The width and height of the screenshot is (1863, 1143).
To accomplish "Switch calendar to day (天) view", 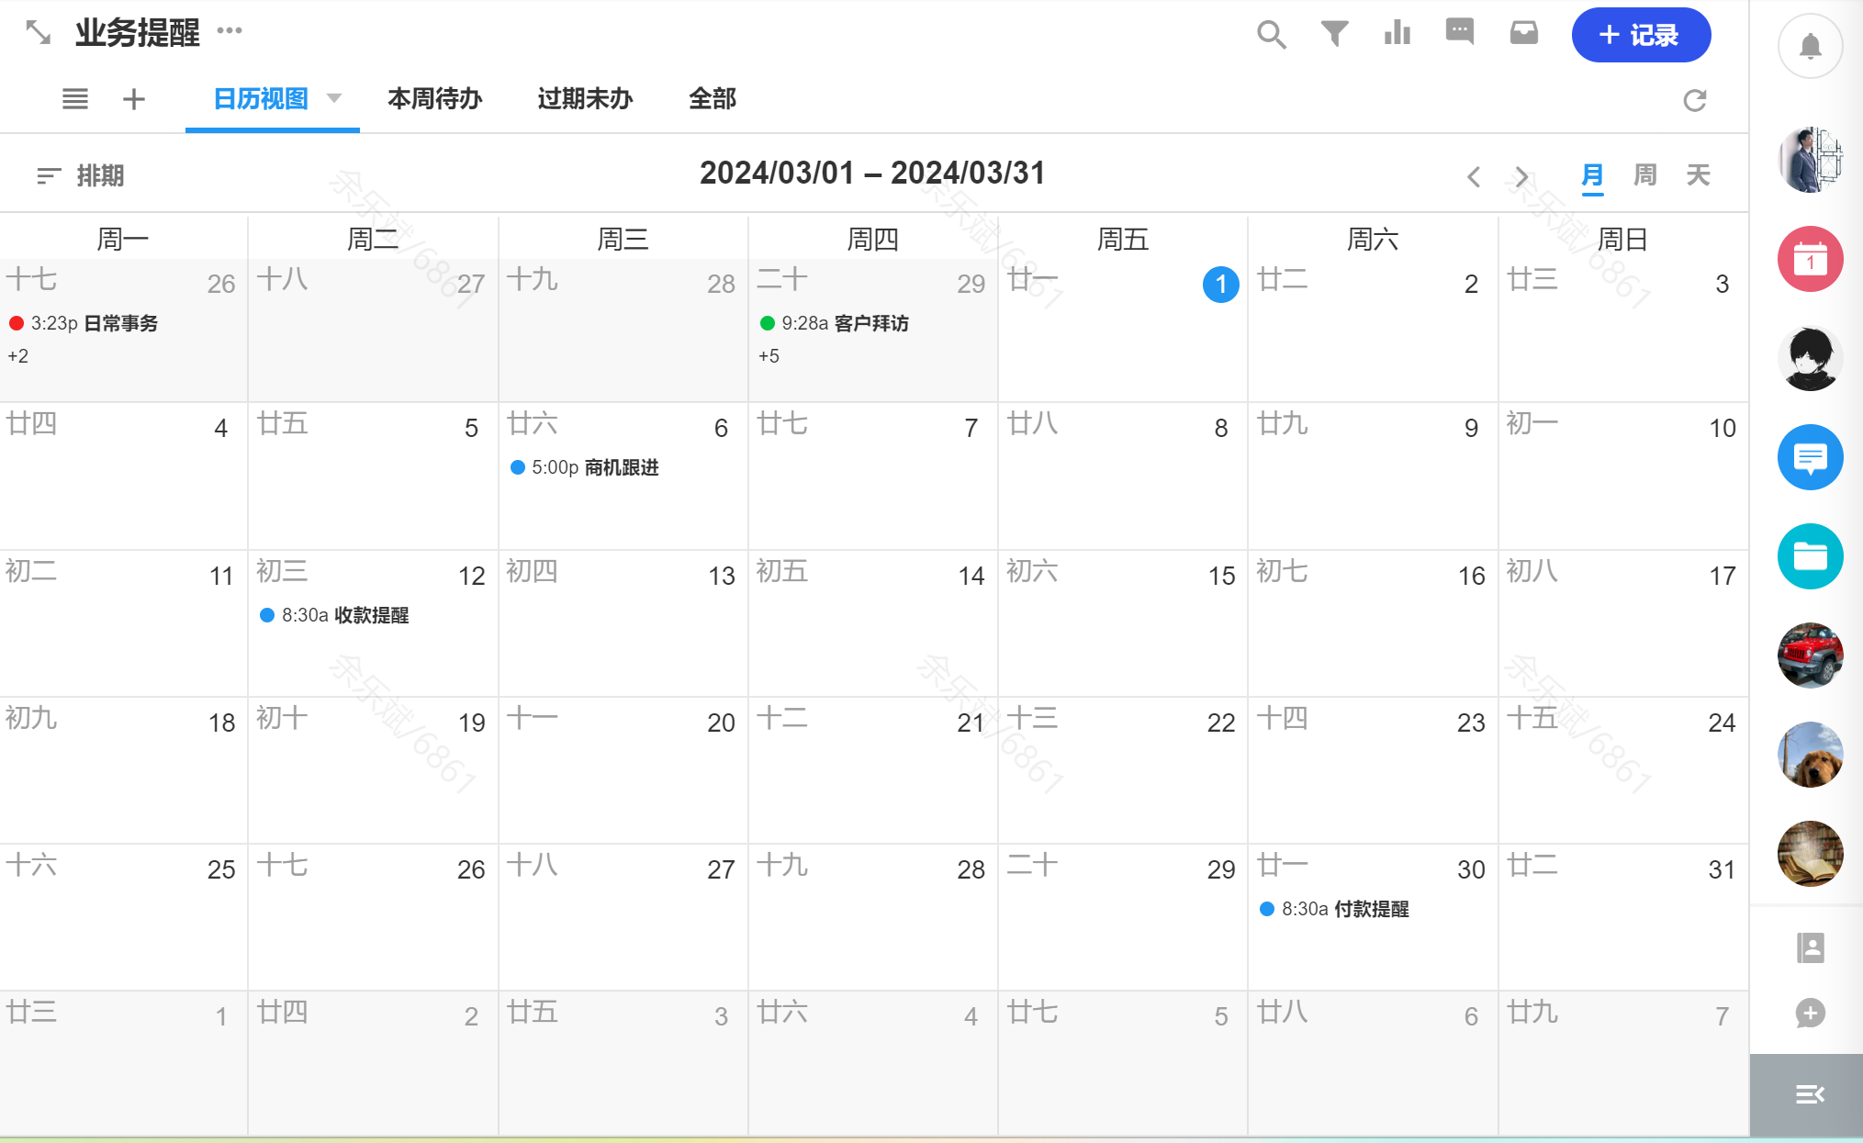I will [x=1698, y=174].
